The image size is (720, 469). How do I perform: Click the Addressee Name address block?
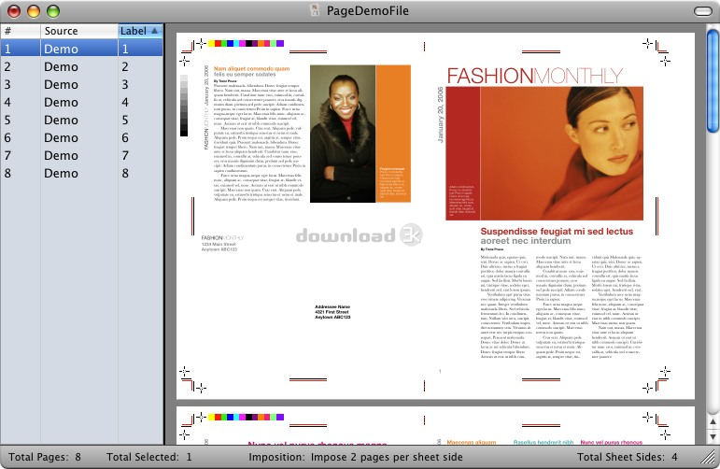[332, 312]
